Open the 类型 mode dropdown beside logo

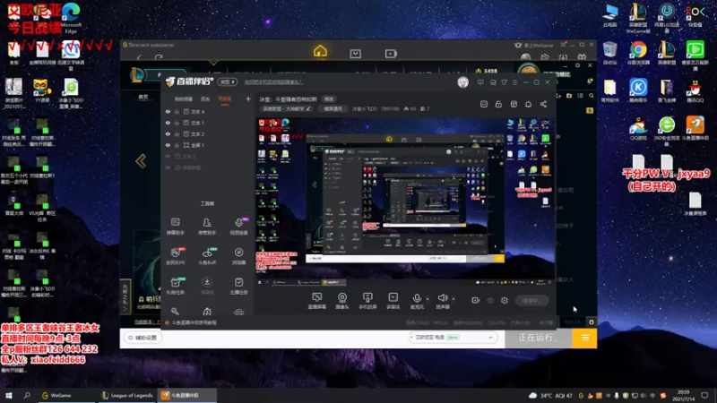228,81
